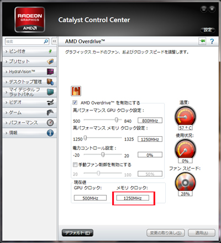Image resolution: width=221 pixels, height=243 pixels.
Task: Expand the プリセット menu section
Action: [x=29, y=61]
